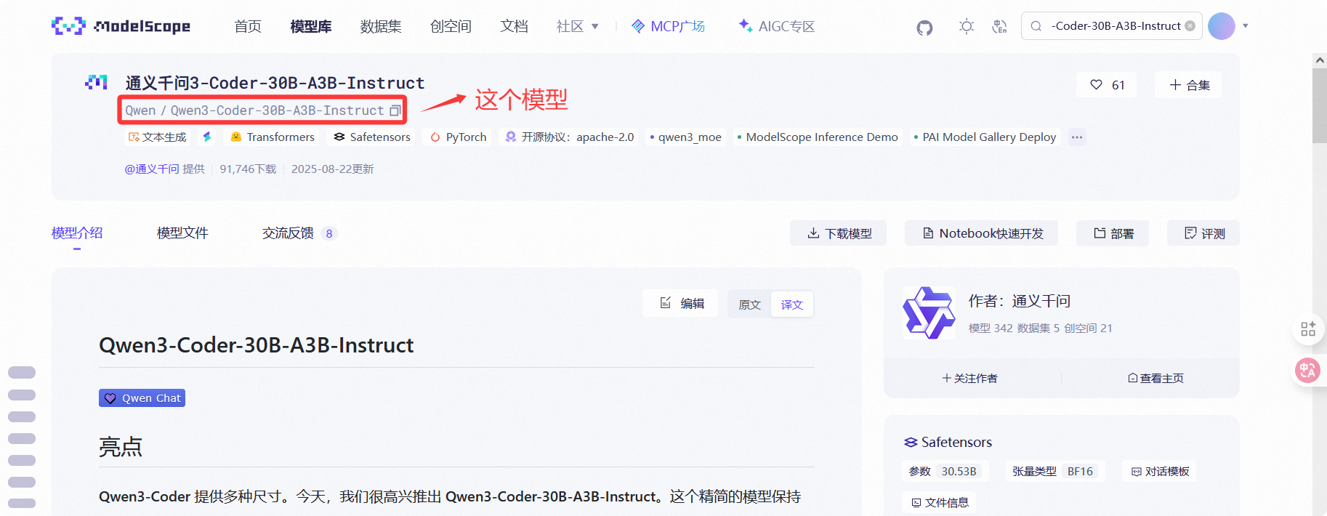Toggle light/dark theme sun icon
The width and height of the screenshot is (1327, 516).
[x=966, y=27]
